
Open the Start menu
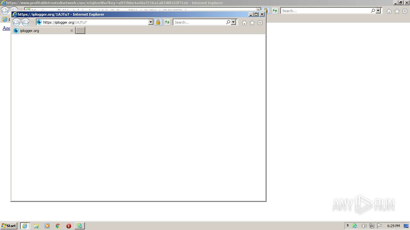pyautogui.click(x=9, y=226)
